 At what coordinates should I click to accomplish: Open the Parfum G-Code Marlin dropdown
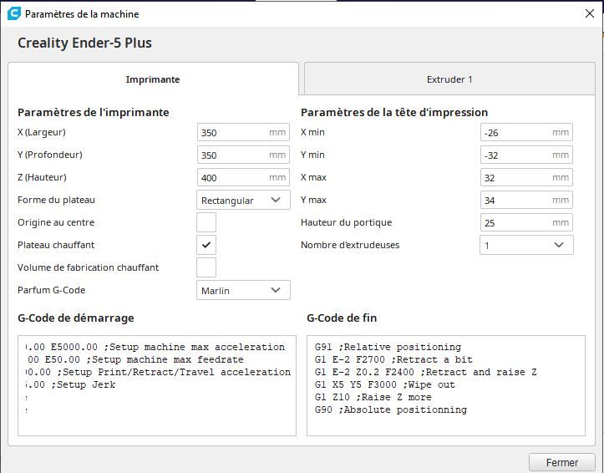243,290
